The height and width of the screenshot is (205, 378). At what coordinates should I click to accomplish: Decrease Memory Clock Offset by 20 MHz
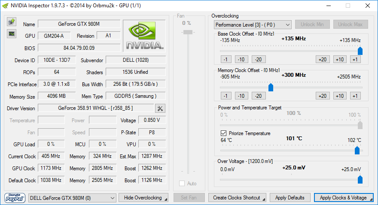[x=259, y=96]
